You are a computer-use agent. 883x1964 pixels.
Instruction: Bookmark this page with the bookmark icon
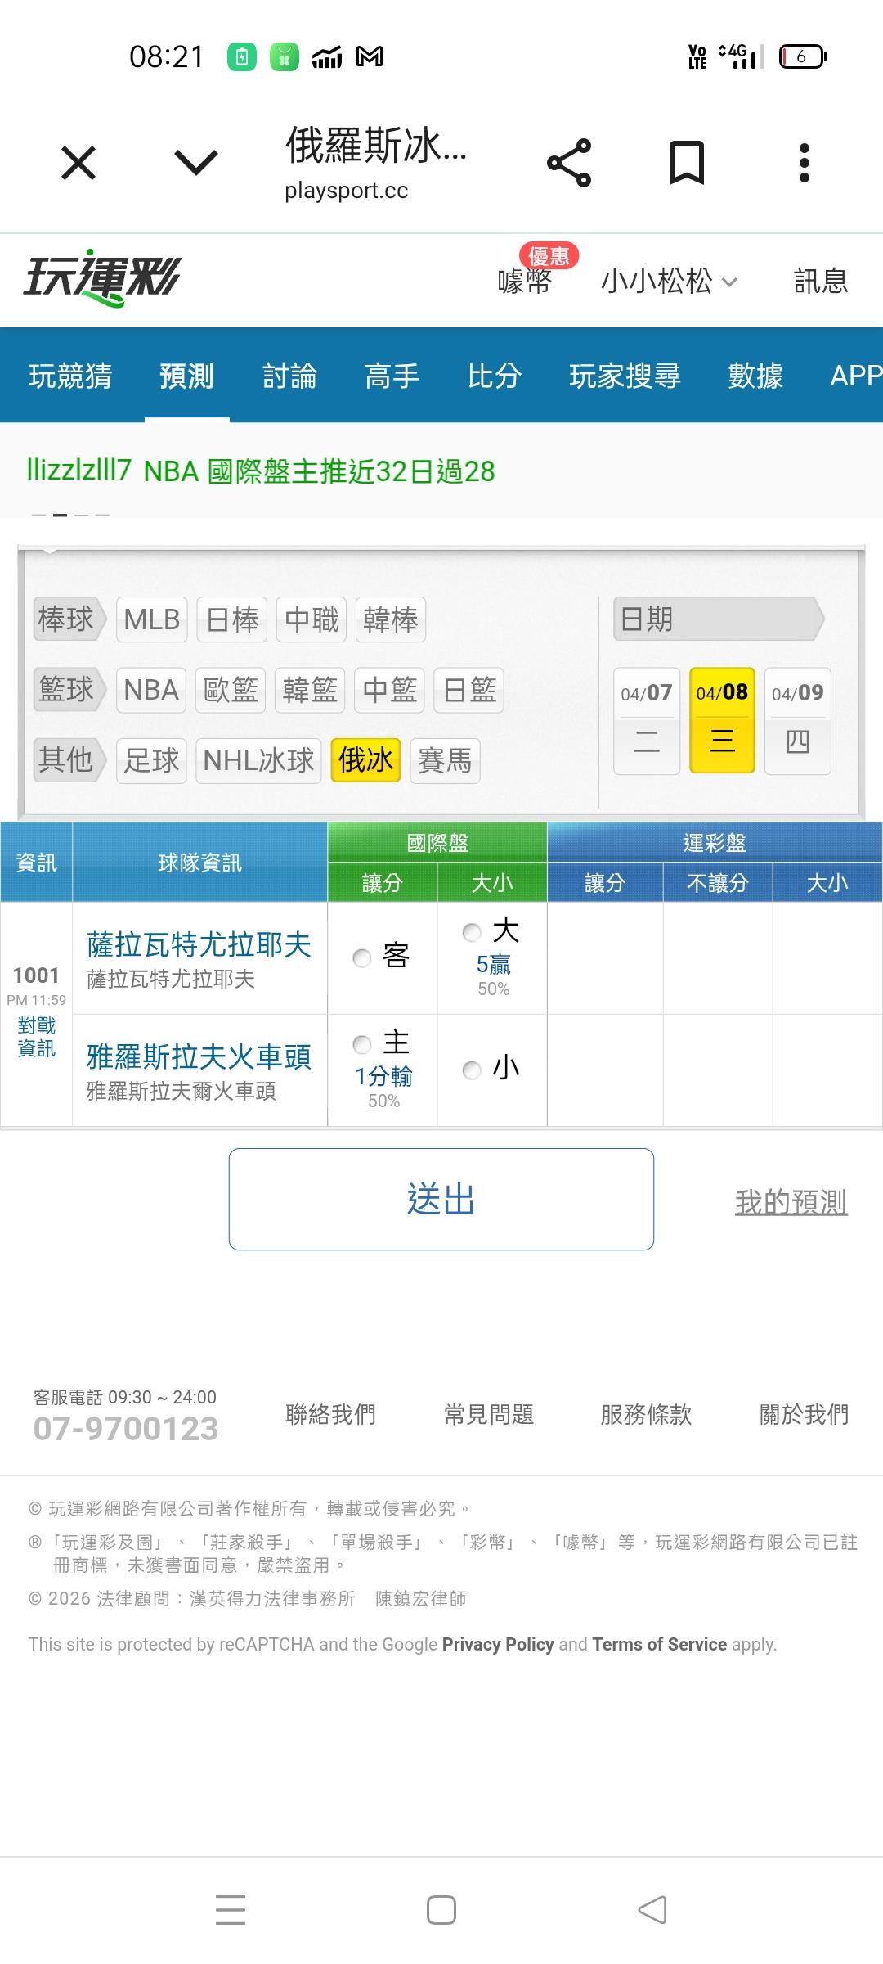coord(686,163)
